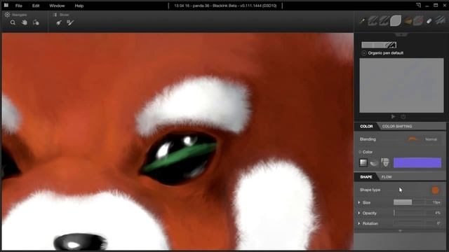Image resolution: width=449 pixels, height=252 pixels.
Task: Click the green stroke in panda's eye
Action: (180, 157)
